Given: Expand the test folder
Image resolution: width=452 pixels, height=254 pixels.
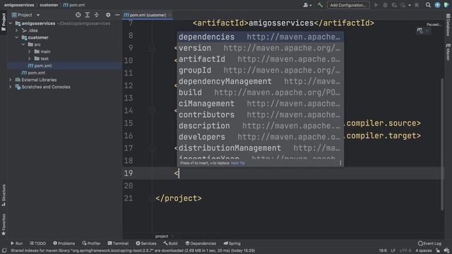Looking at the screenshot, I should click(30, 59).
